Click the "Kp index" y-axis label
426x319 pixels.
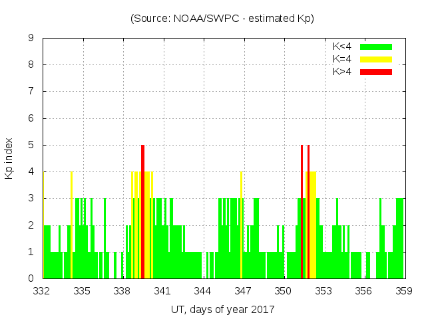point(9,159)
